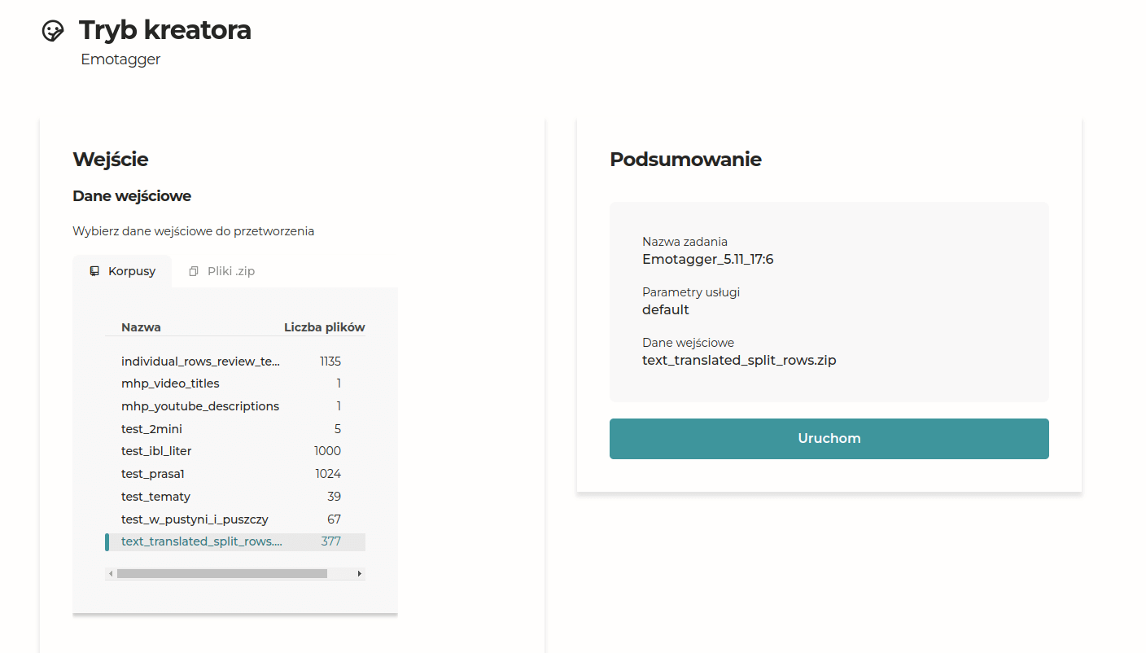Choose the mhp_youtube_descriptions corpus
Viewport: 1146px width, 653px height.
coord(235,406)
